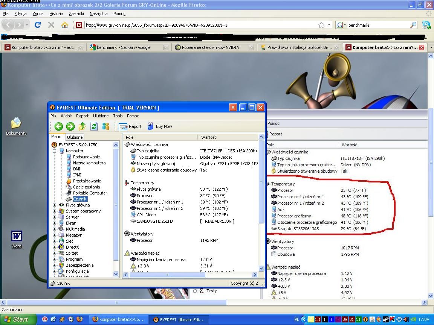This screenshot has height=325, width=434.
Task: Click the EVEREST horizontal scrollbar thumb
Action: [168, 275]
